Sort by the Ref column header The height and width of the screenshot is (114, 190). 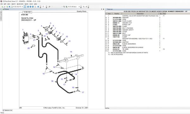[x=164, y=14]
